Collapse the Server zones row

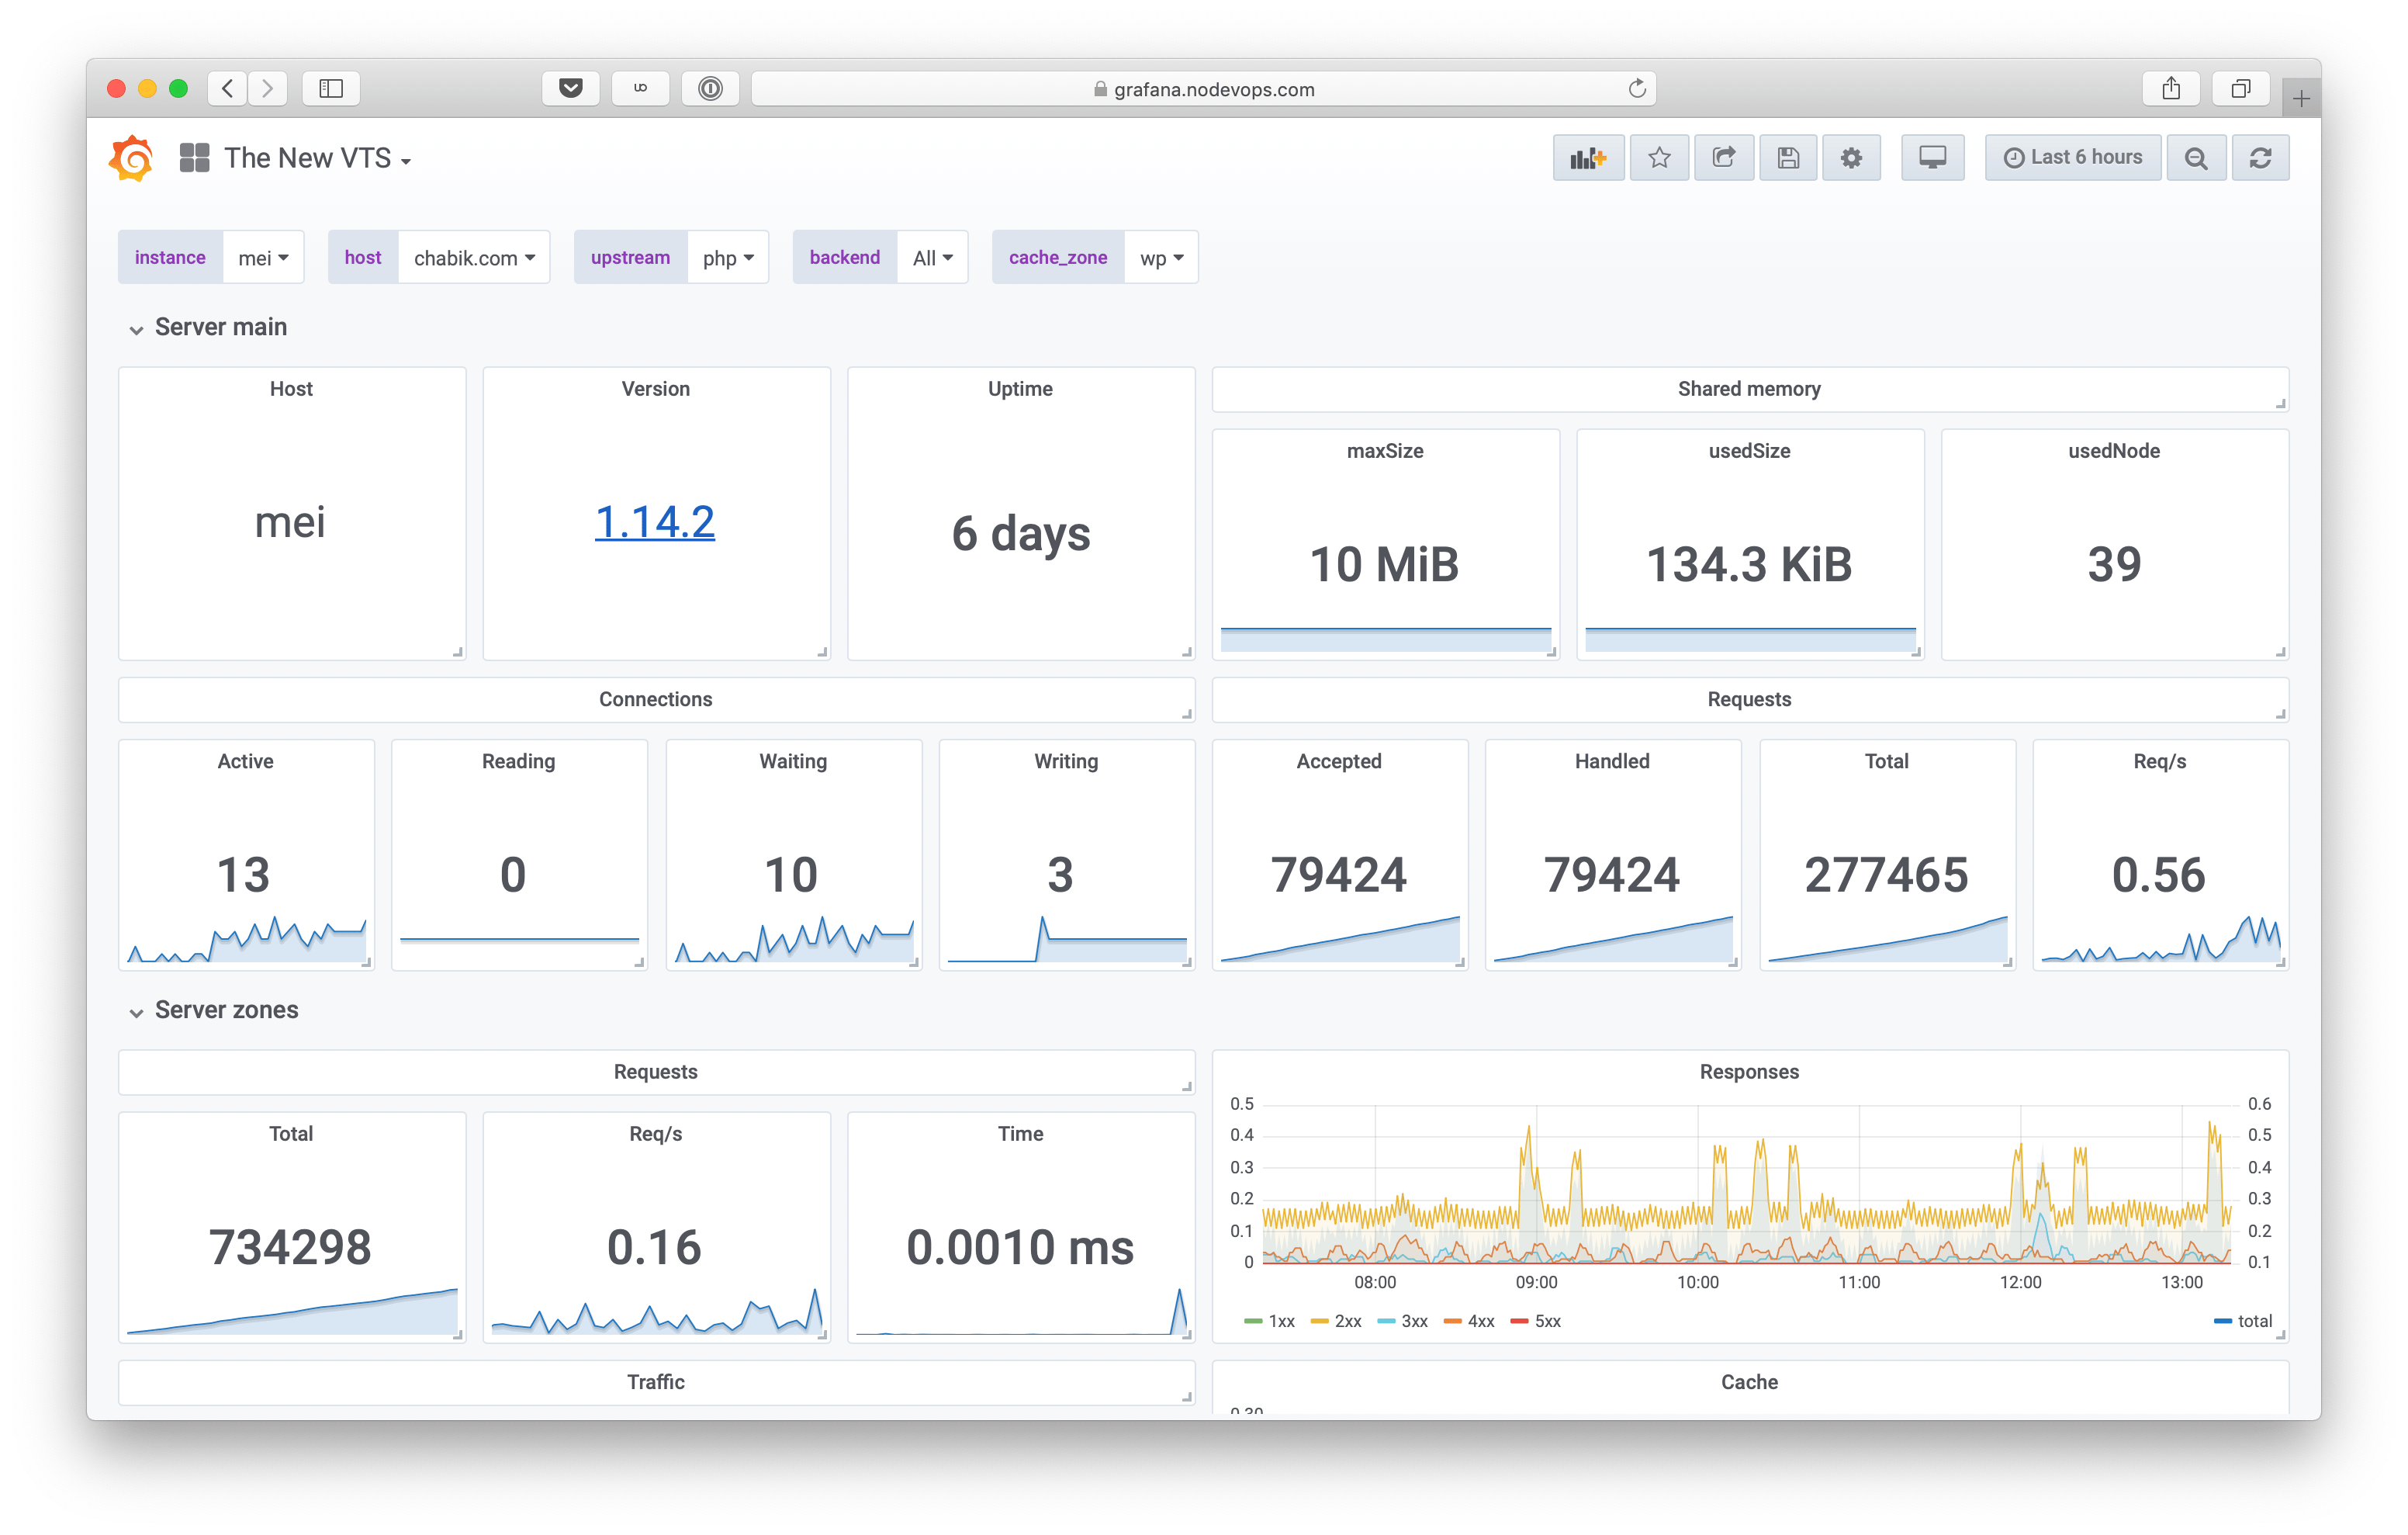click(226, 1010)
